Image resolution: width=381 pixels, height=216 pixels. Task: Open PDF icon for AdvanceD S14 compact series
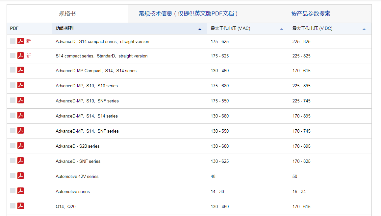coord(20,41)
